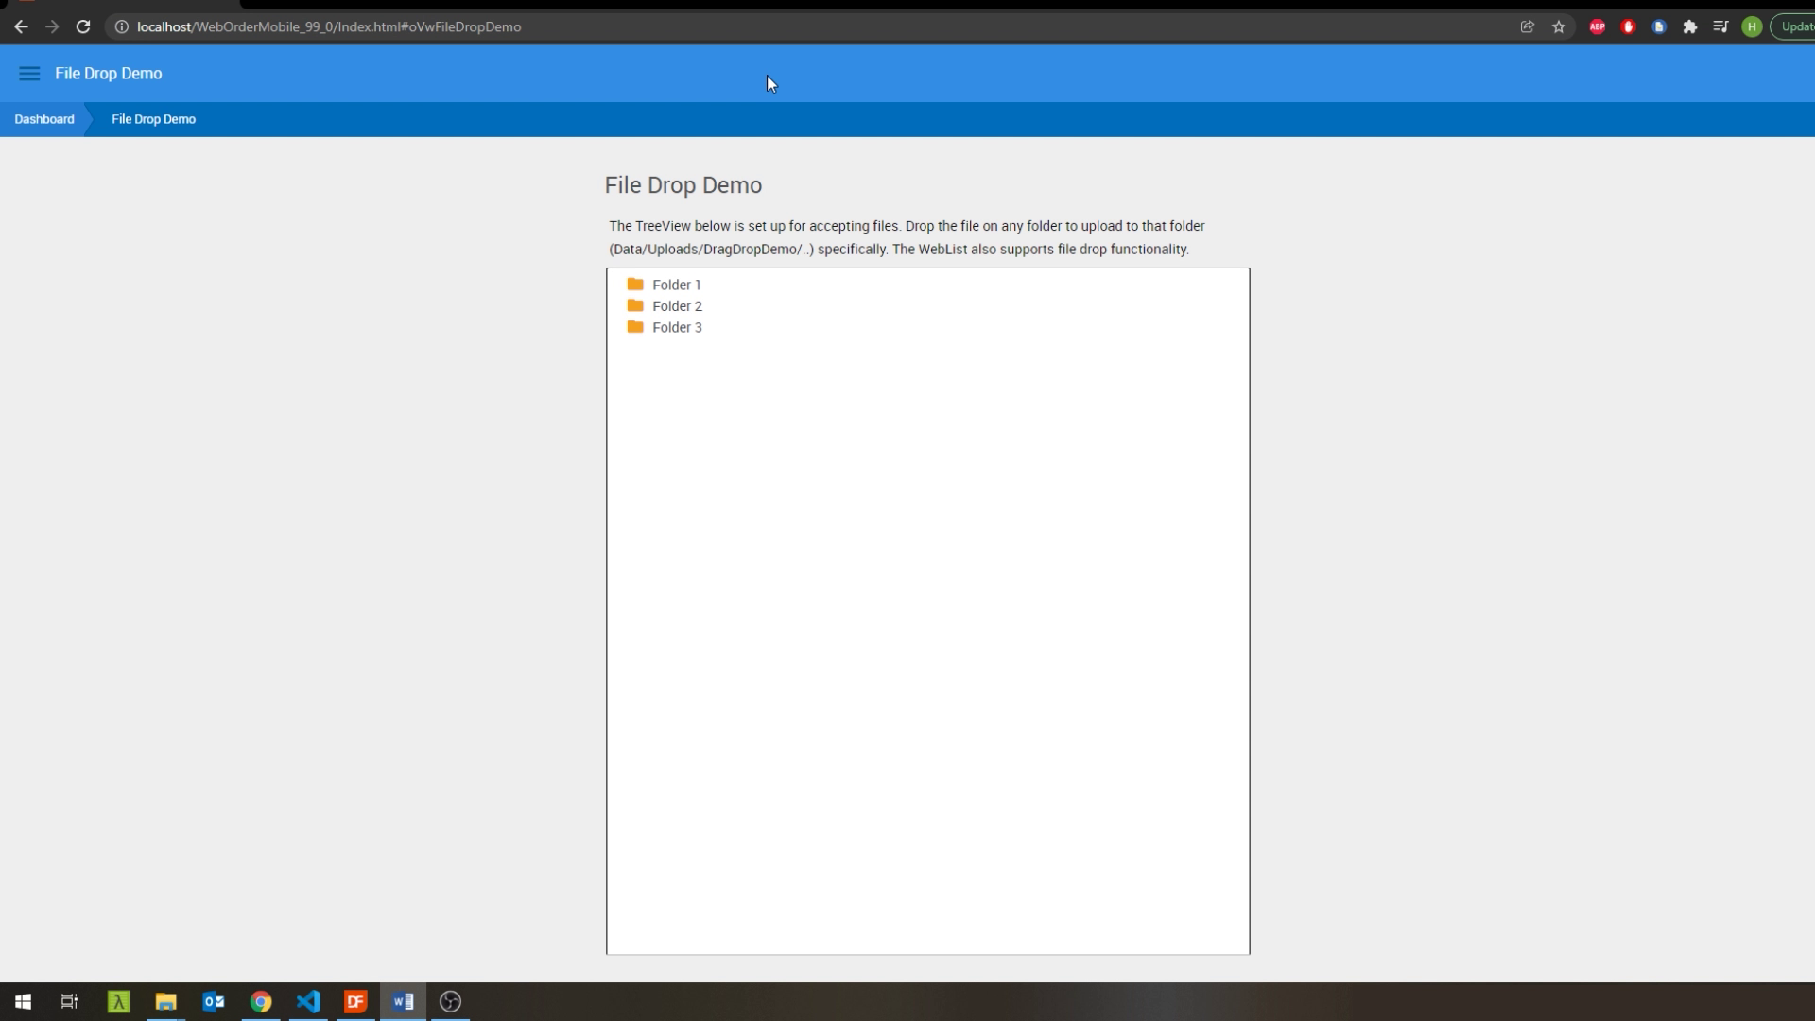Click the red shield extension icon
The width and height of the screenshot is (1815, 1021).
click(1628, 26)
